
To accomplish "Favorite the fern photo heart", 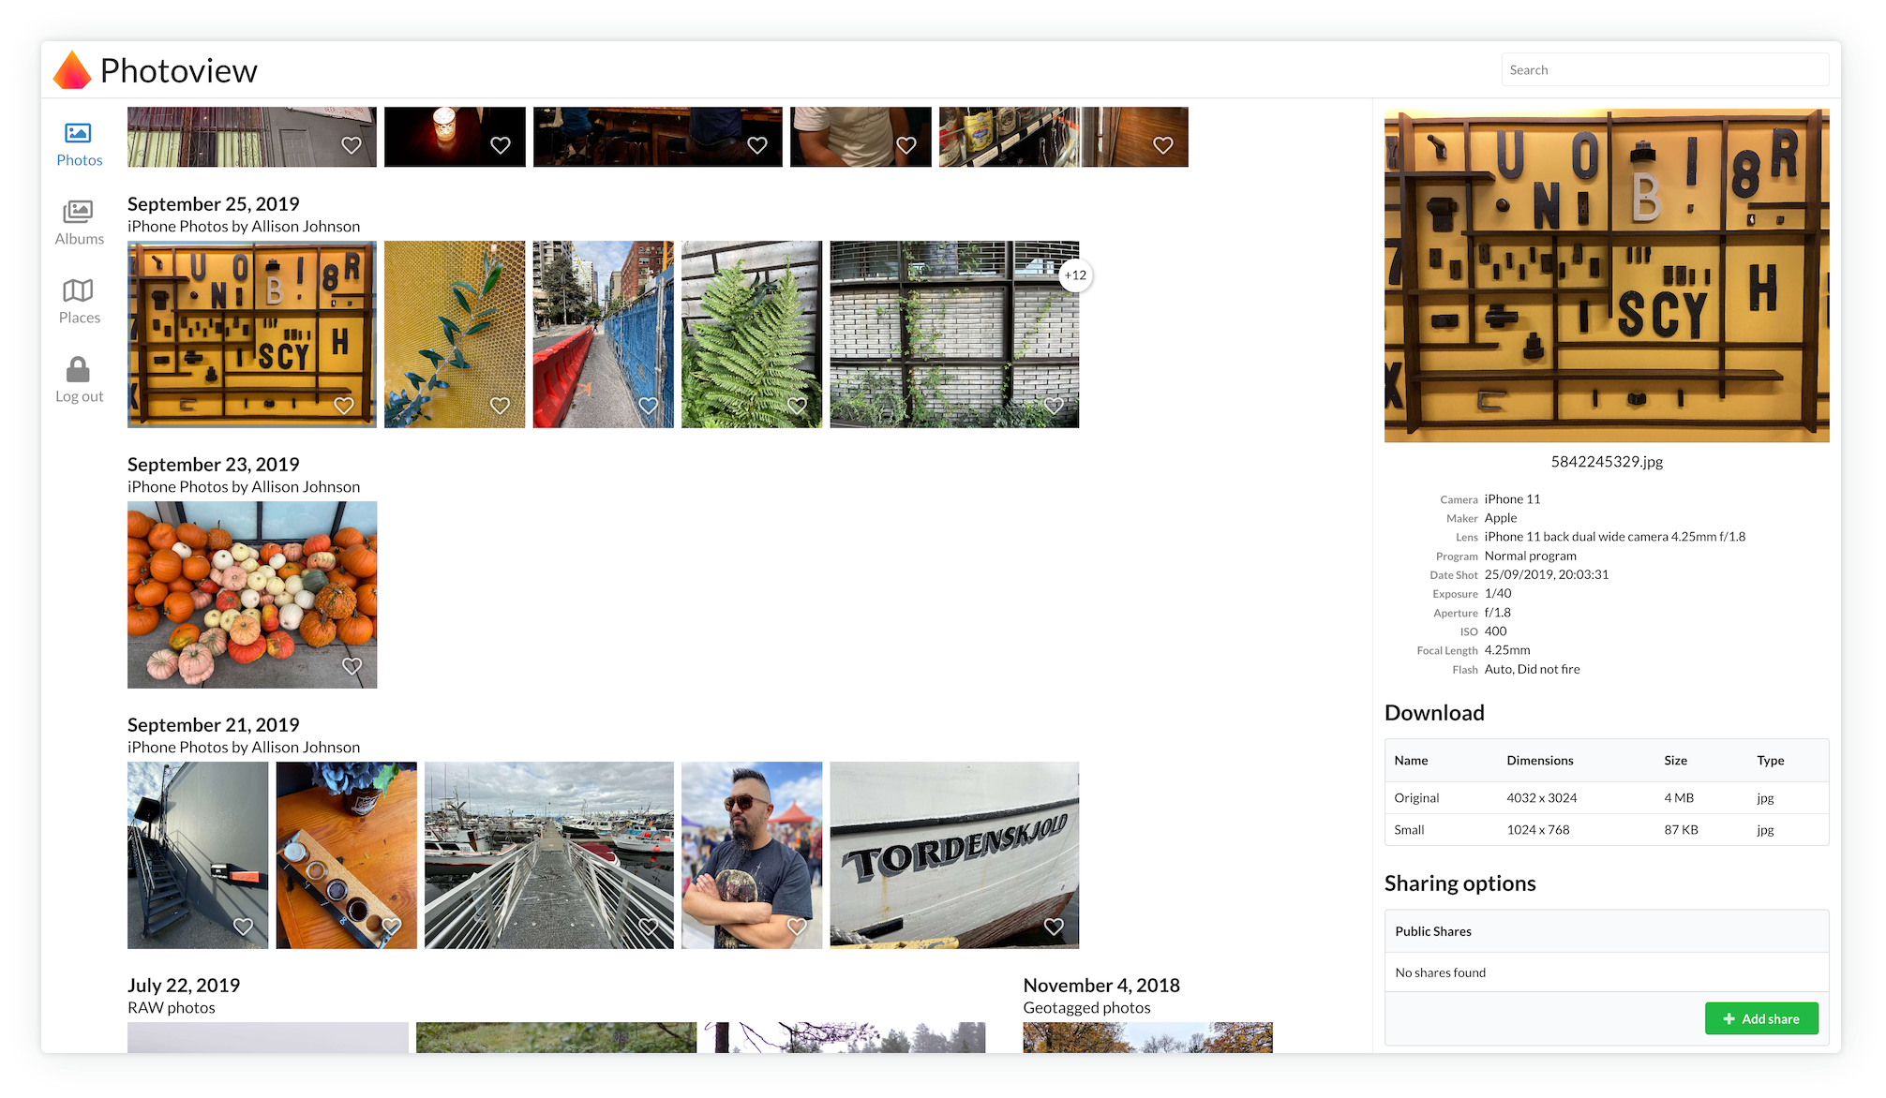I will [x=797, y=406].
